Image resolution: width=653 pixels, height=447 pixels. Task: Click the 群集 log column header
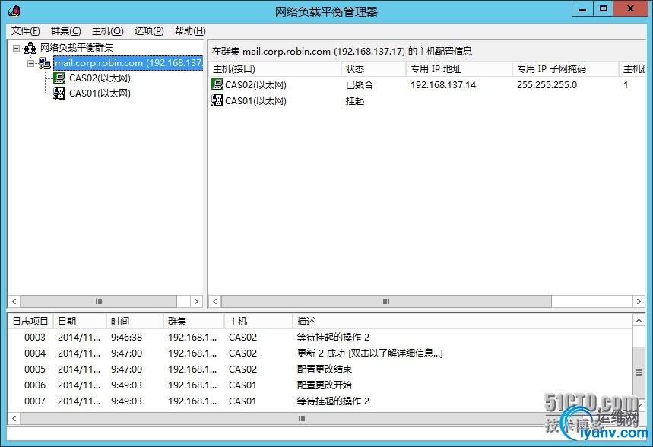[193, 322]
